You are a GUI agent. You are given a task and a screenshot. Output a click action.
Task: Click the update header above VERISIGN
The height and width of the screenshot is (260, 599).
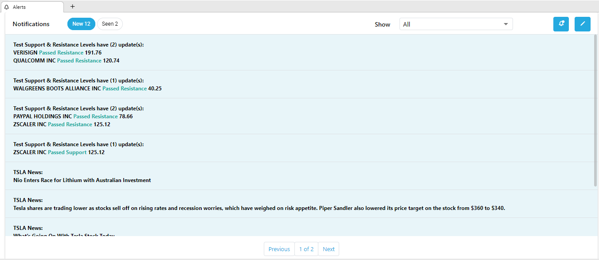(x=78, y=45)
